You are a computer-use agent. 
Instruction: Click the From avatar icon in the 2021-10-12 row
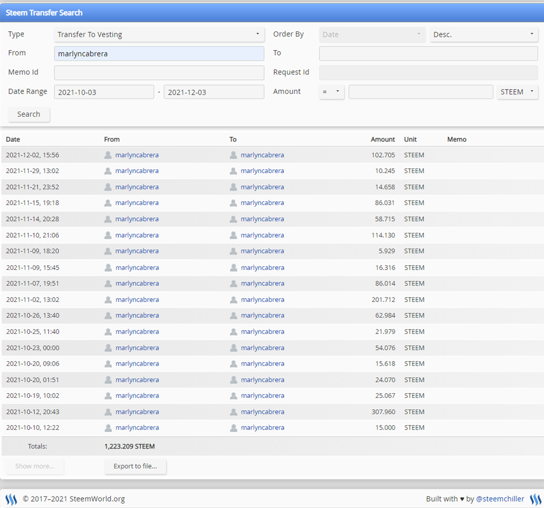point(108,412)
